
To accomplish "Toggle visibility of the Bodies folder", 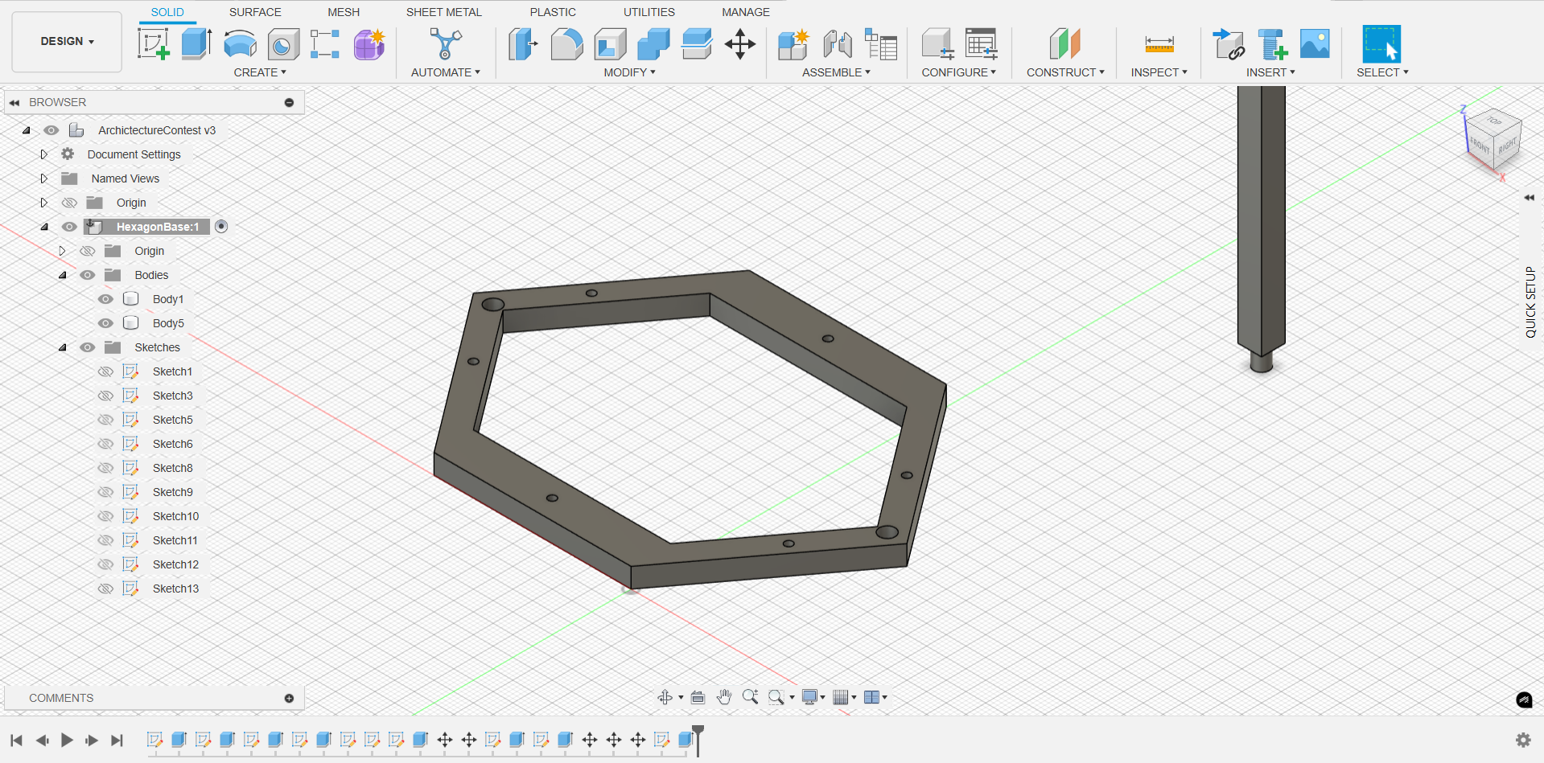I will pyautogui.click(x=88, y=275).
